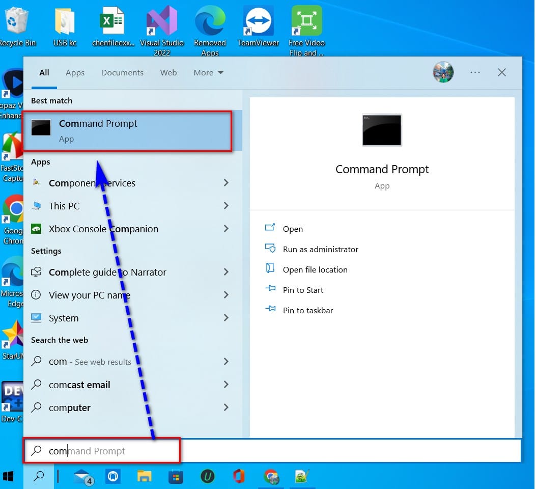Click the Pin to Start pin icon

point(270,288)
